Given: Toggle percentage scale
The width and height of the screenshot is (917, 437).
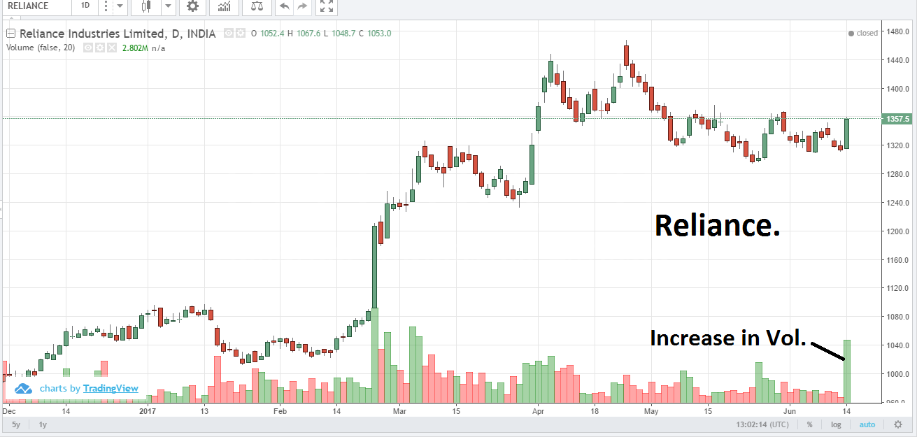Looking at the screenshot, I should coord(809,424).
